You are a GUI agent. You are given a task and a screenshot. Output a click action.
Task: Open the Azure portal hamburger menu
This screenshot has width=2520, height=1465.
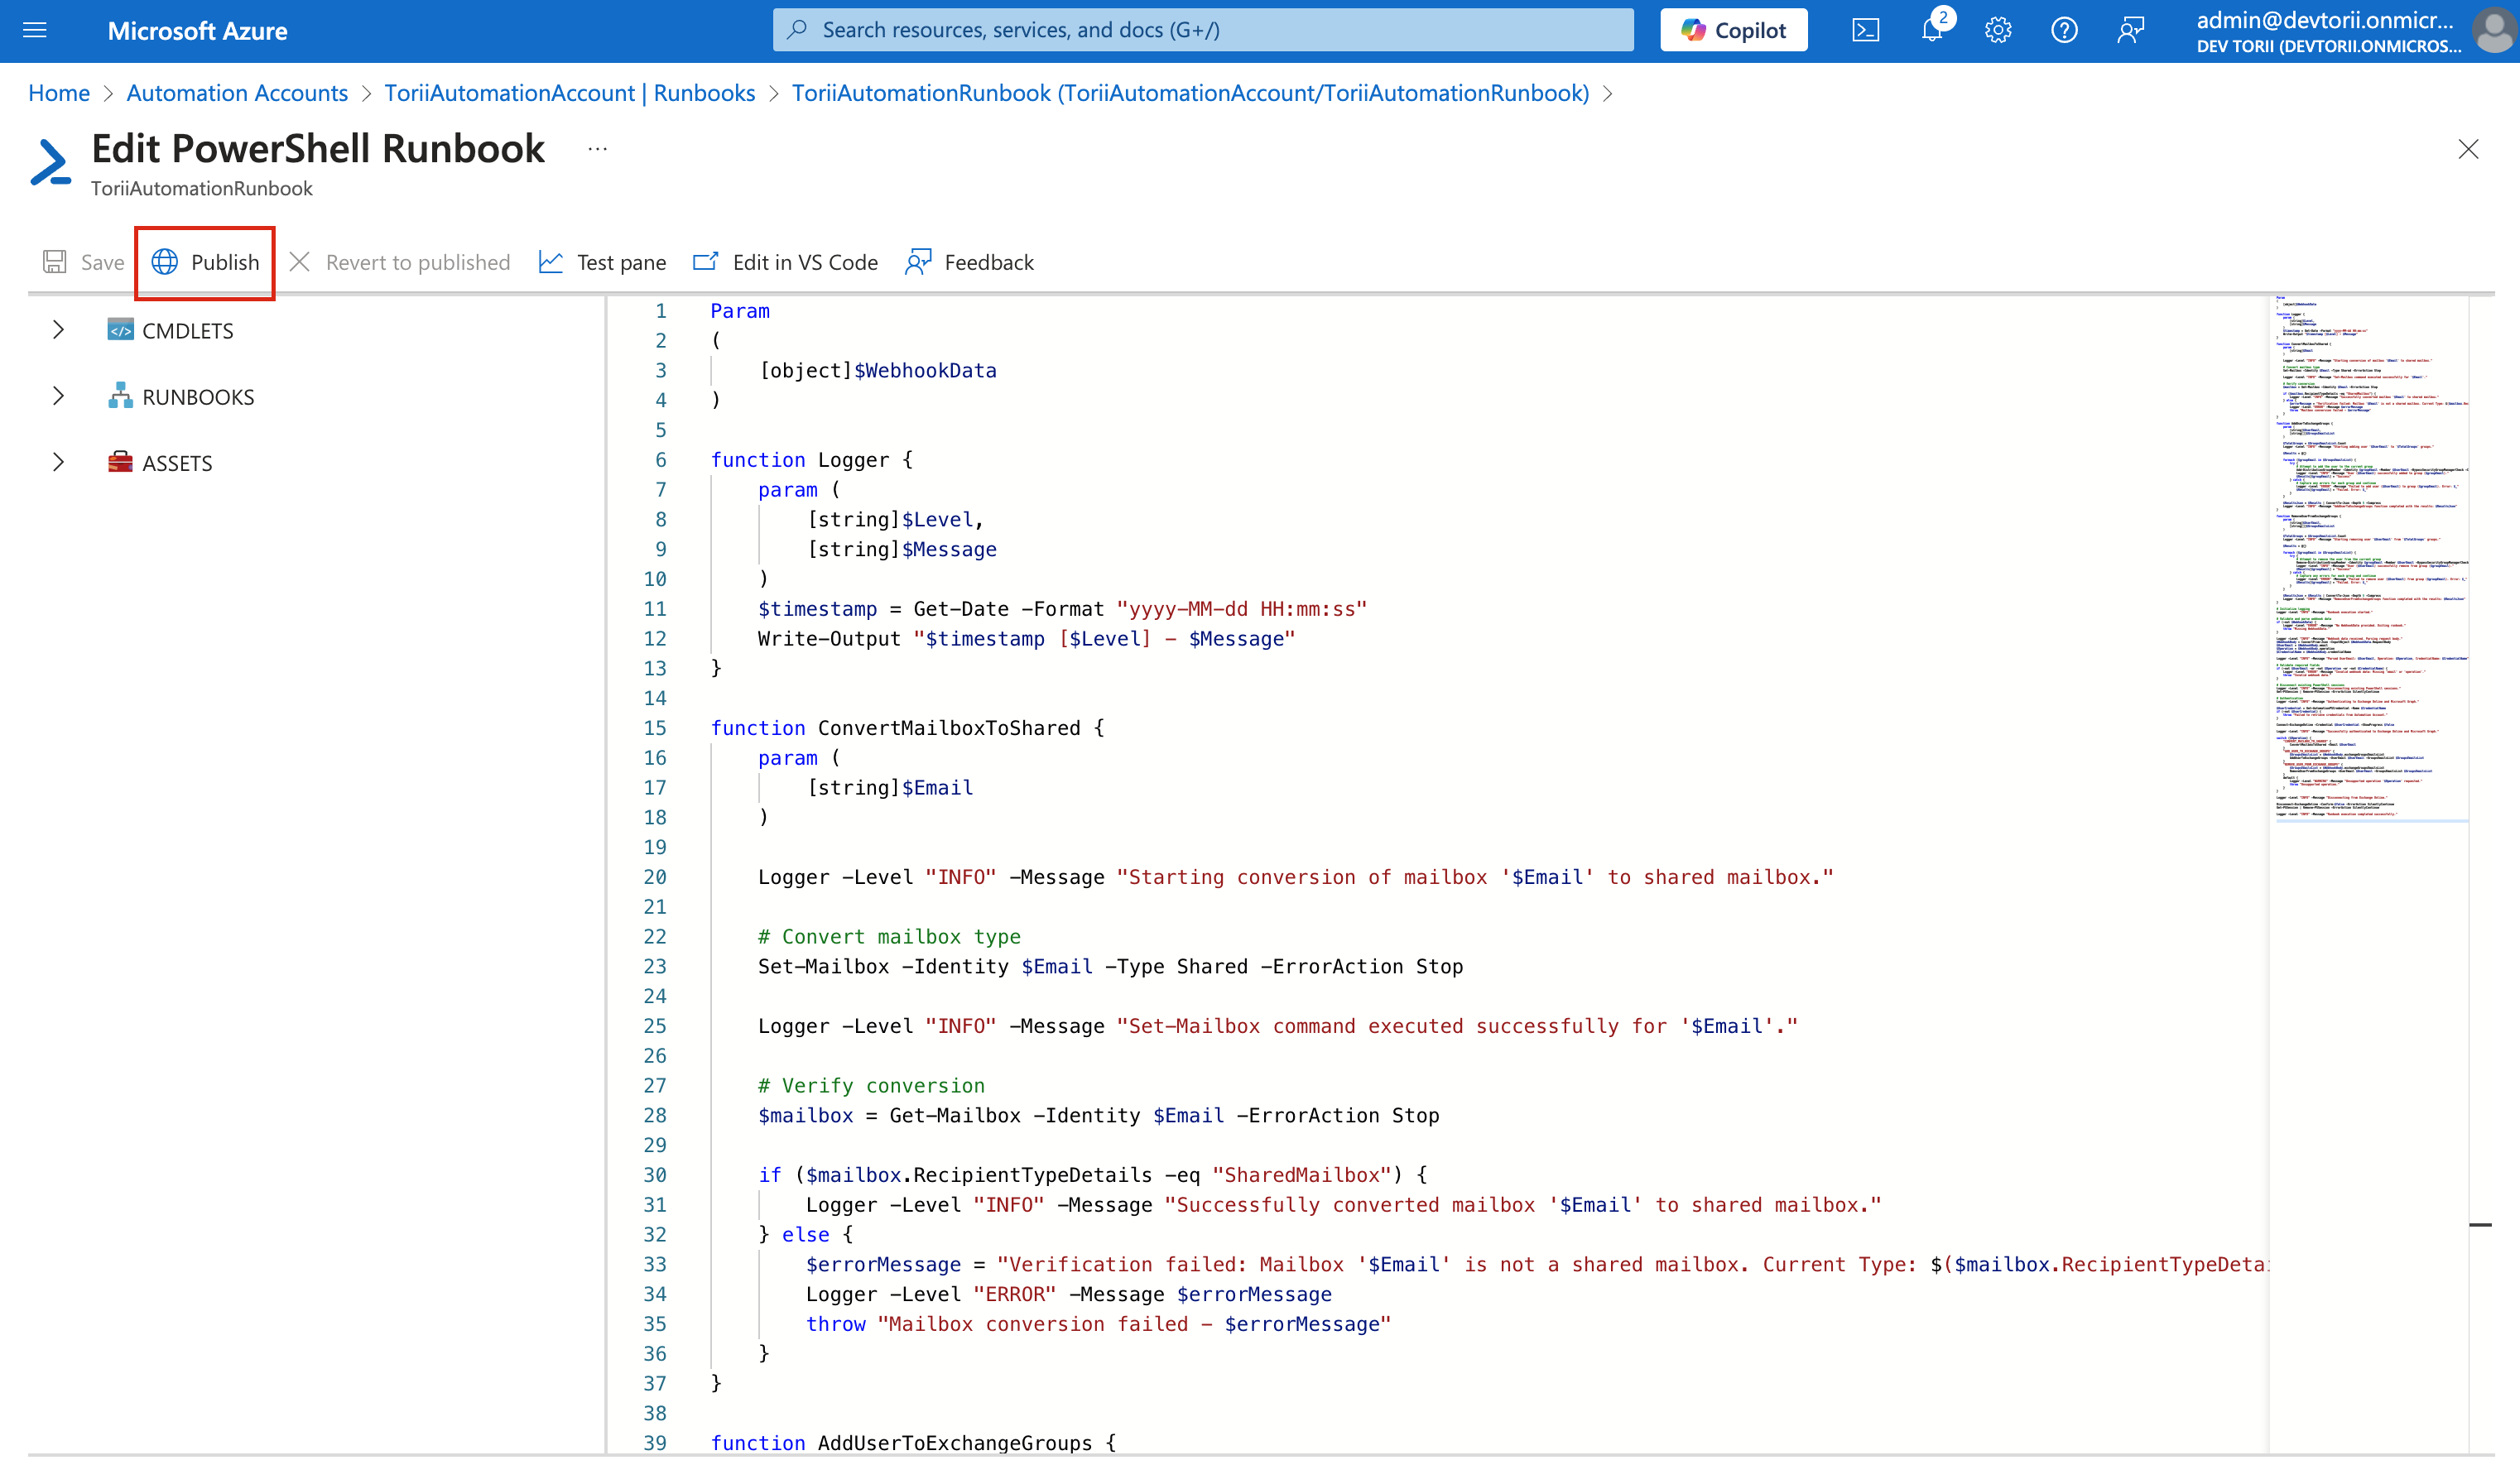35,30
